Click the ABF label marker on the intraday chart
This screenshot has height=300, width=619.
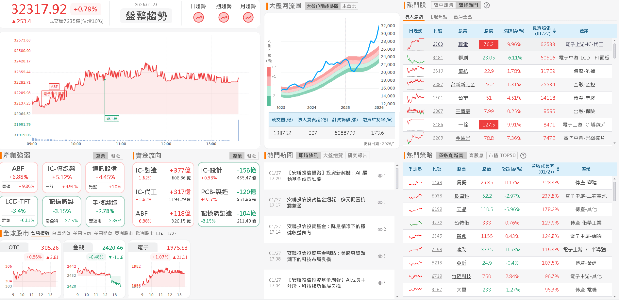pos(54,87)
